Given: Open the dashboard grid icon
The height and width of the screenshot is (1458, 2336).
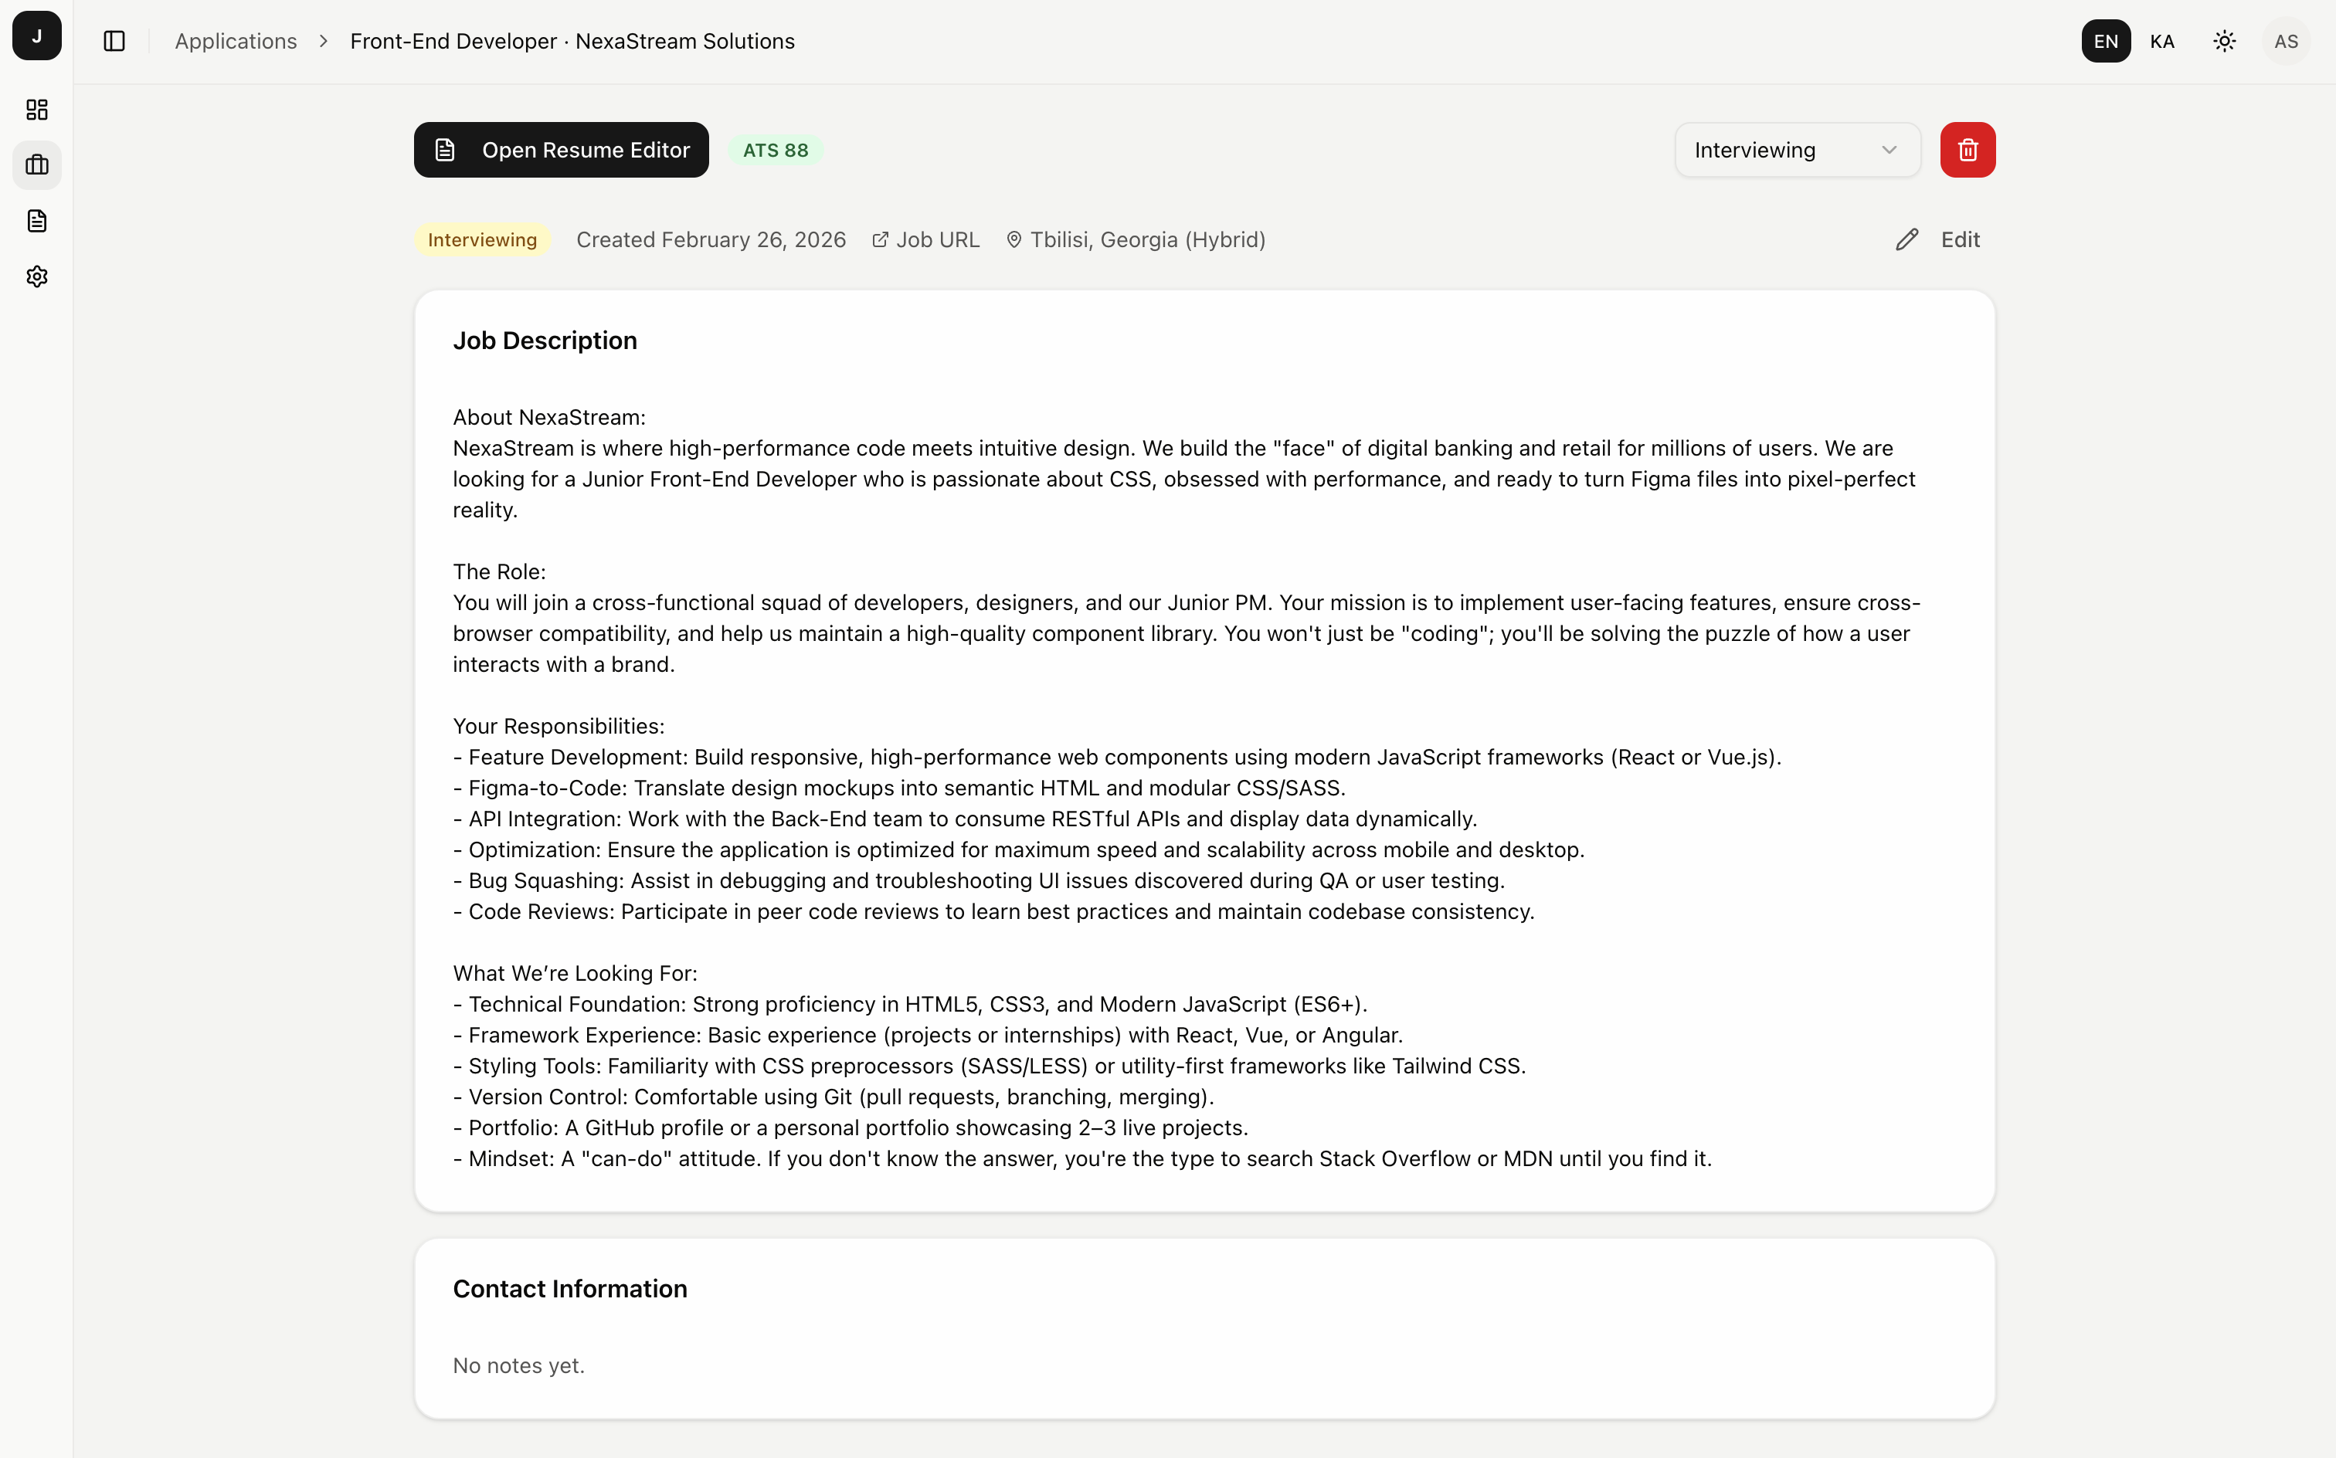Looking at the screenshot, I should (x=36, y=110).
